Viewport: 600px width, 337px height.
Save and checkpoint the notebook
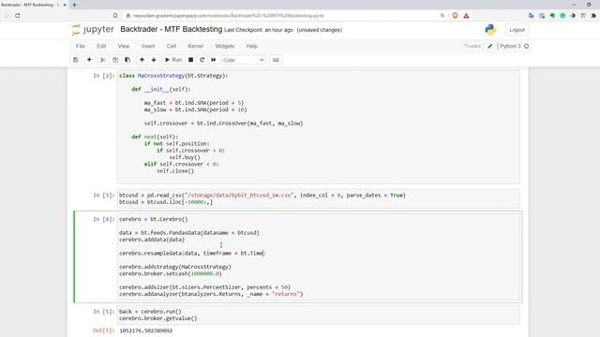(76, 60)
